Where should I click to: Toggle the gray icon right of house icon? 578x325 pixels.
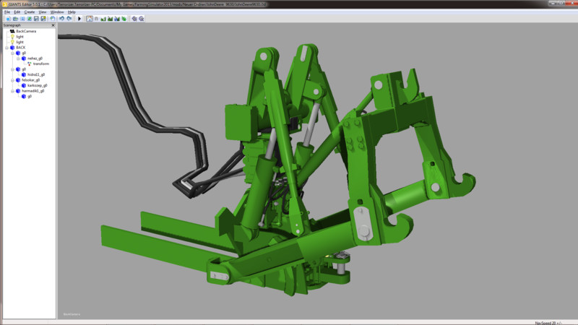point(96,19)
